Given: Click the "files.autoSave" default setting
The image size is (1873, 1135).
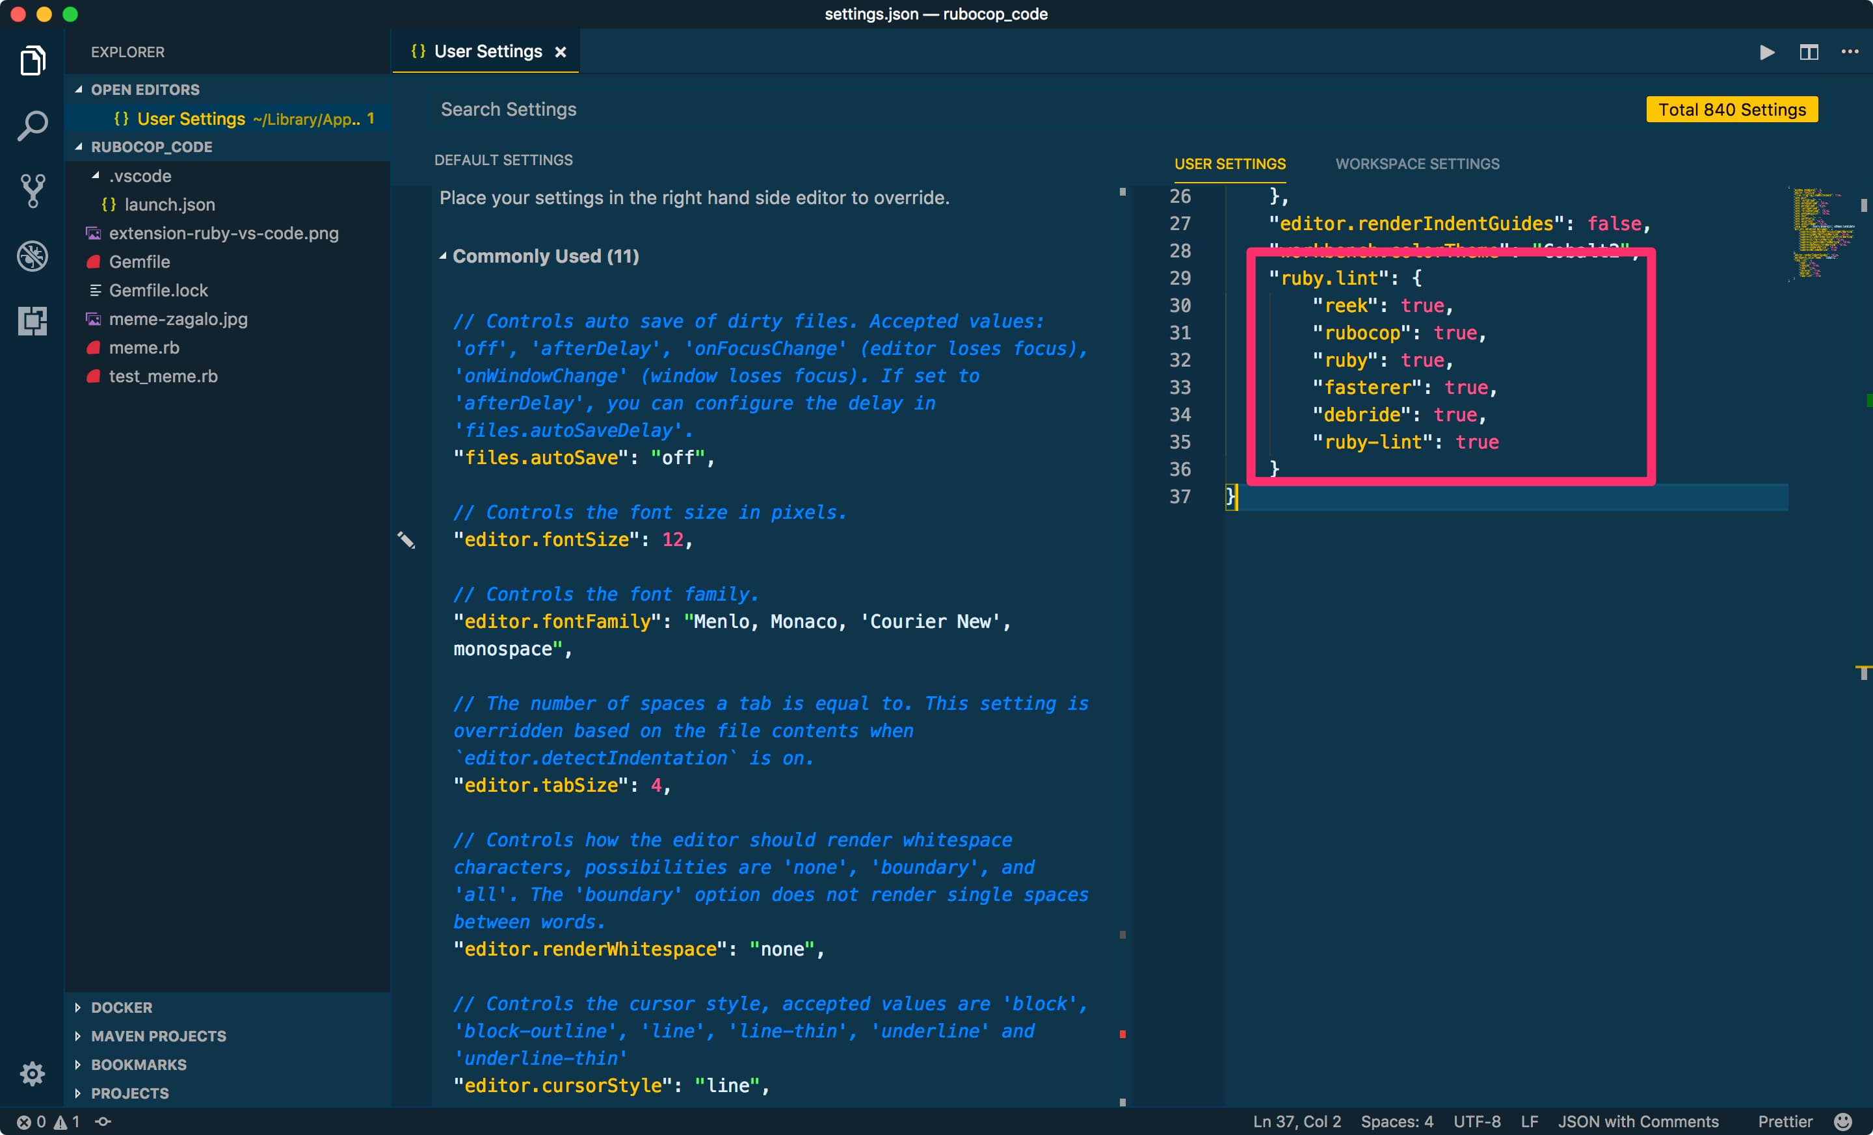Looking at the screenshot, I should [x=584, y=458].
